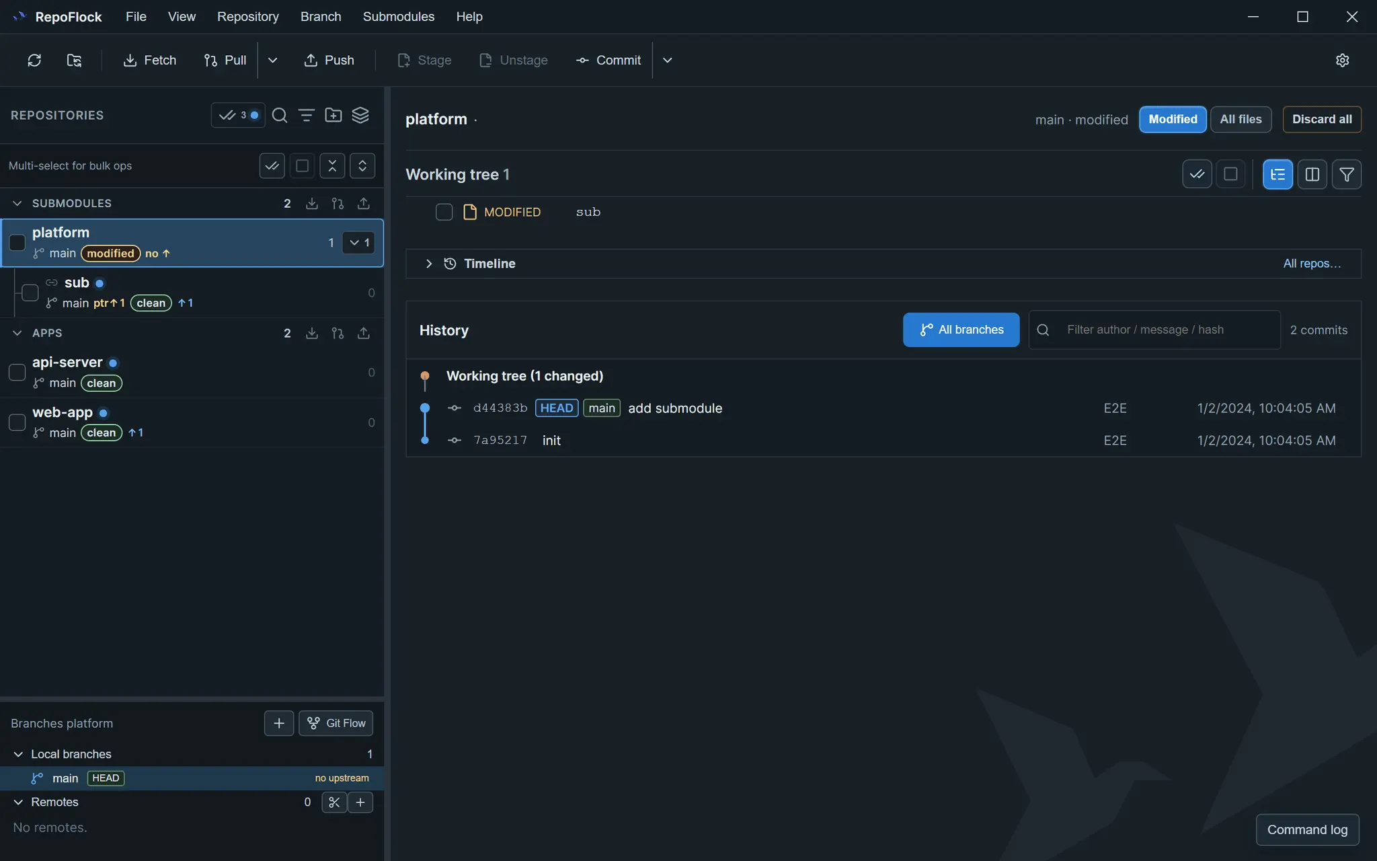Collapse the Remotes section
Image resolution: width=1377 pixels, height=861 pixels.
pyautogui.click(x=18, y=802)
